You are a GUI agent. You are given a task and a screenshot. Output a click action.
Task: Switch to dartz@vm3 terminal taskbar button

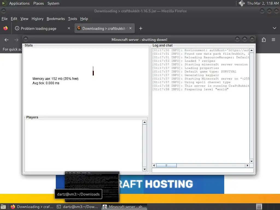click(77, 207)
